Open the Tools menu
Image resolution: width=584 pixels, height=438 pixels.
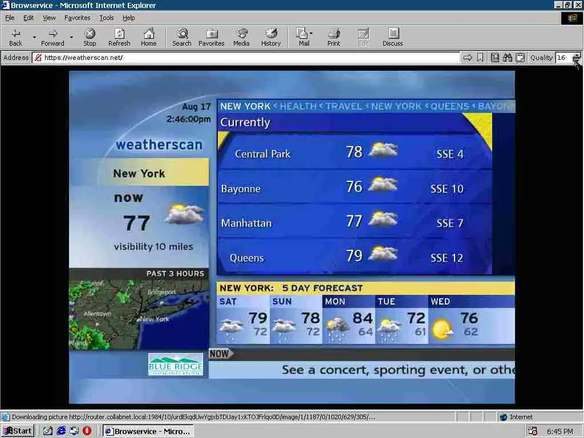[106, 18]
